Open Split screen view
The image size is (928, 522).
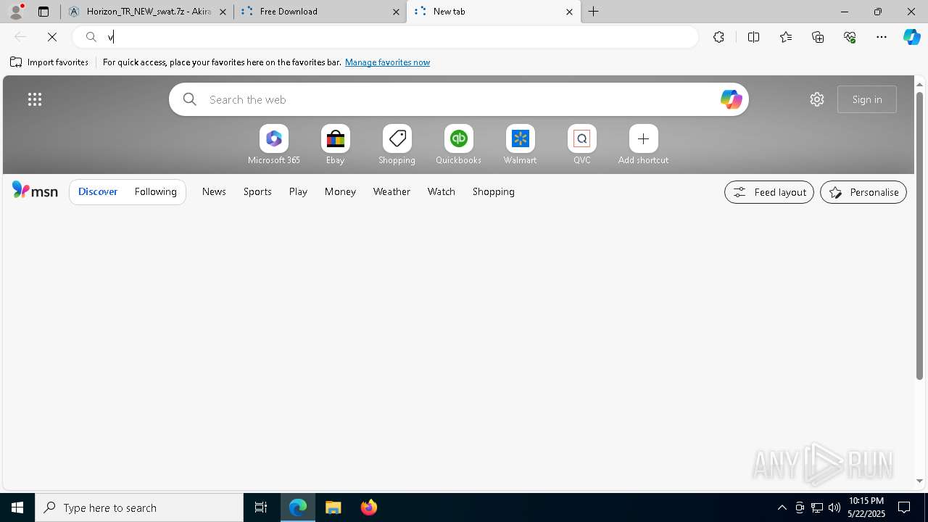pyautogui.click(x=753, y=37)
